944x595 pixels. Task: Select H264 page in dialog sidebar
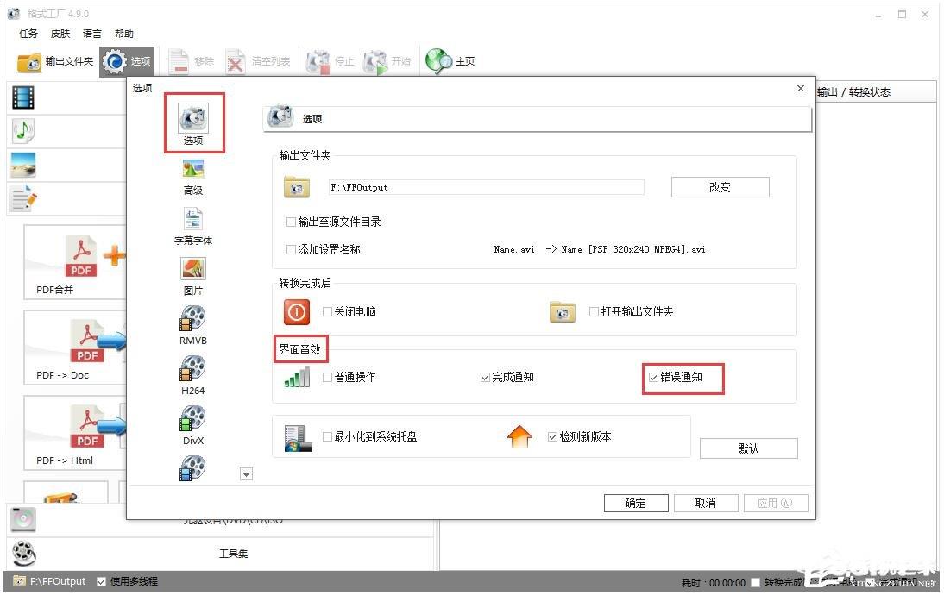tap(192, 375)
